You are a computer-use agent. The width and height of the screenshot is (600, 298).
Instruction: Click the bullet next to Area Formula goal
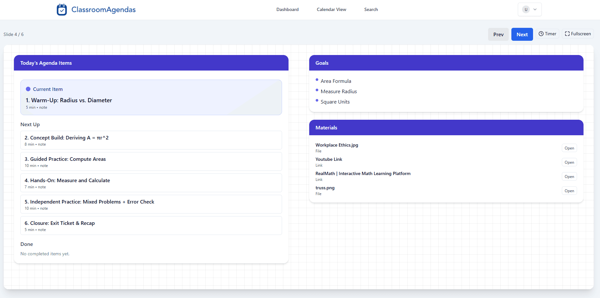tap(317, 80)
